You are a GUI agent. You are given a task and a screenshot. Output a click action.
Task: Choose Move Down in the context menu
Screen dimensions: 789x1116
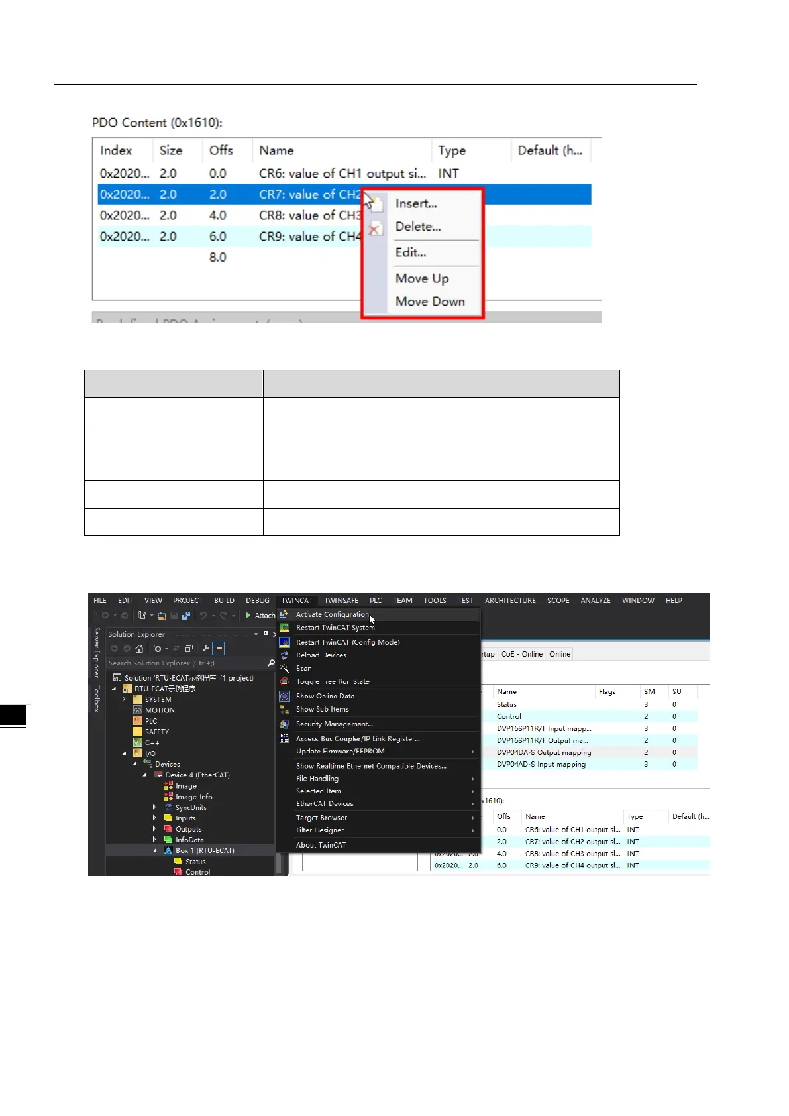click(x=430, y=302)
